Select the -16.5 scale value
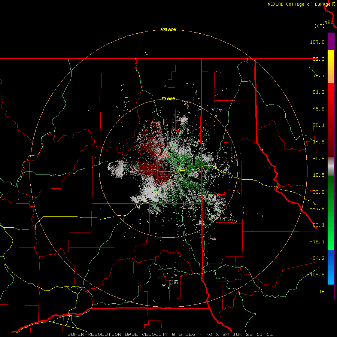The image size is (337, 337). click(x=317, y=175)
